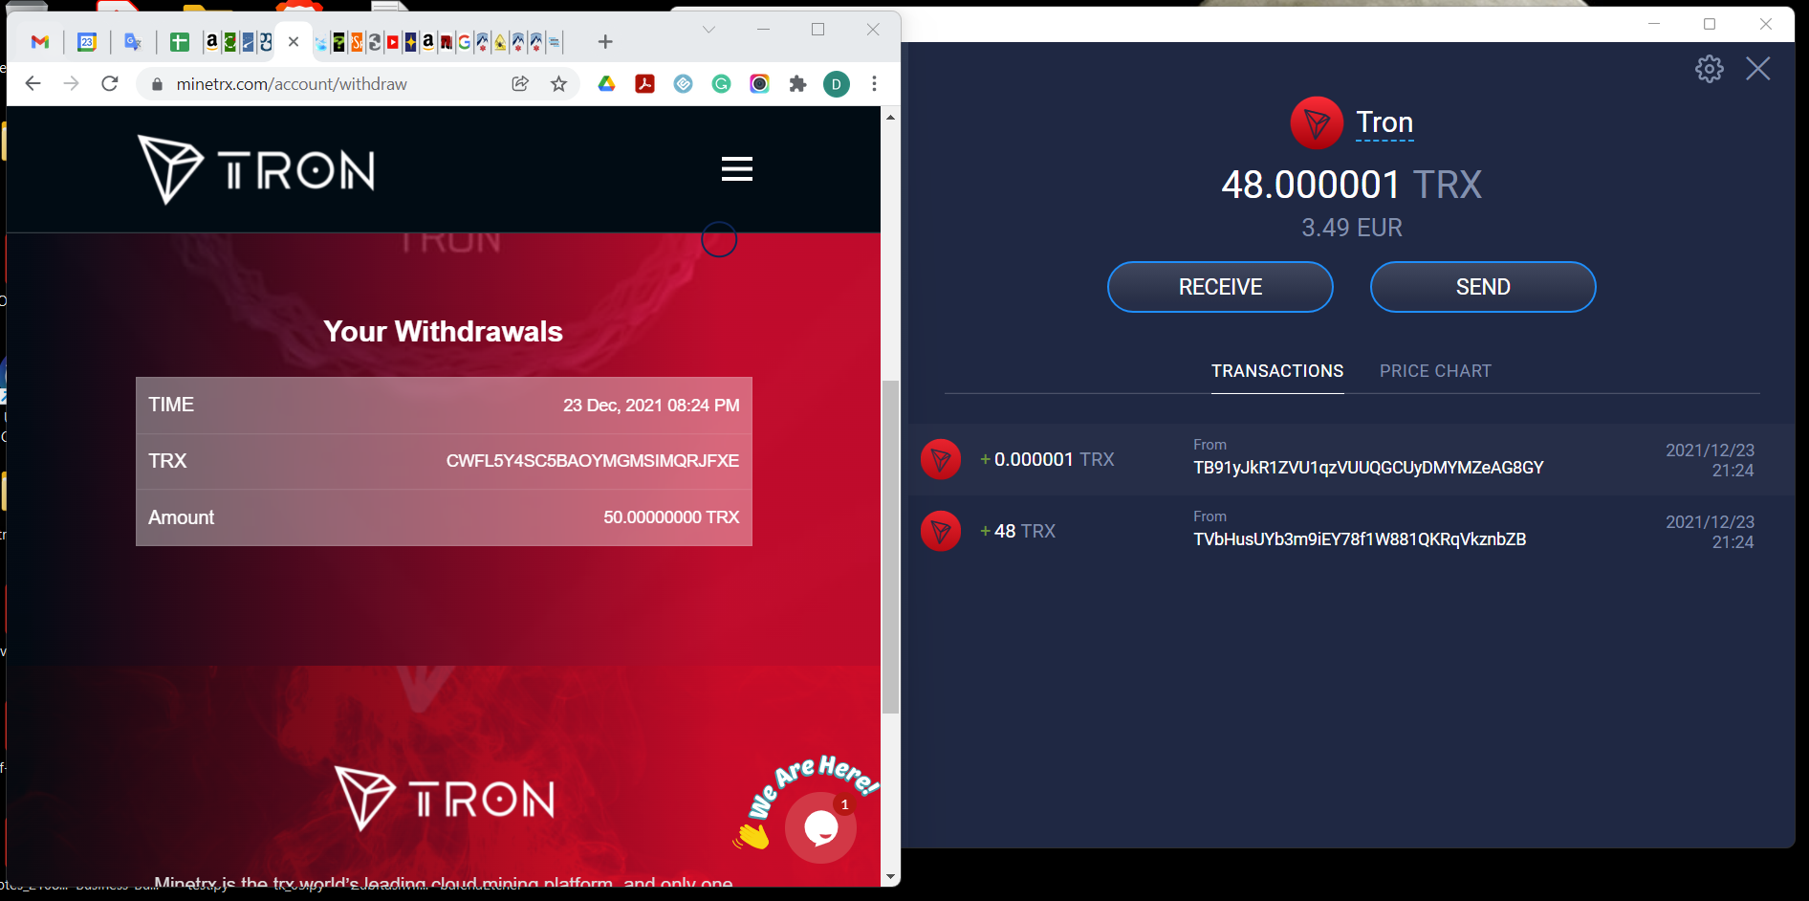Viewport: 1809px width, 901px height.
Task: Close the active minetrx tab
Action: click(294, 41)
